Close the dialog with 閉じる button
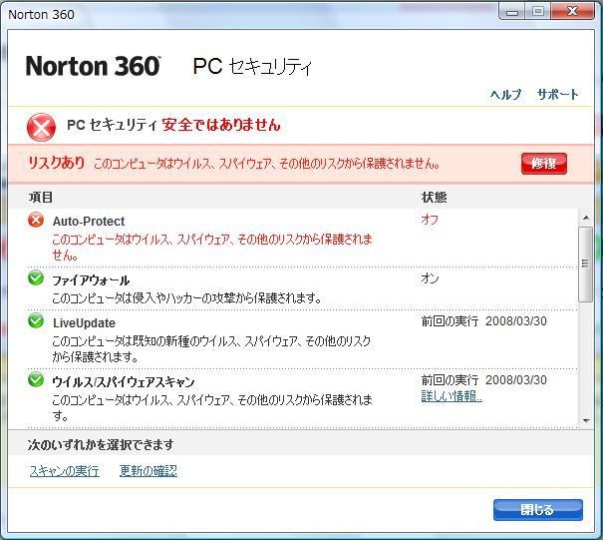The width and height of the screenshot is (603, 540). 538,510
